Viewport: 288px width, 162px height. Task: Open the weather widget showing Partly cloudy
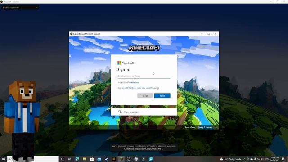pos(230,159)
